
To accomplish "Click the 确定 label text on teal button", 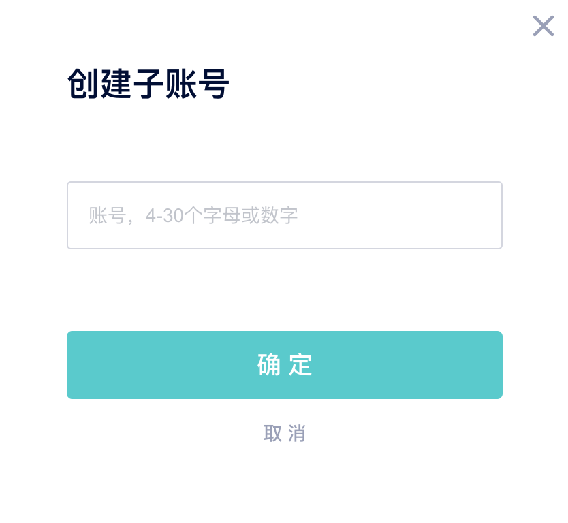I will [x=285, y=365].
